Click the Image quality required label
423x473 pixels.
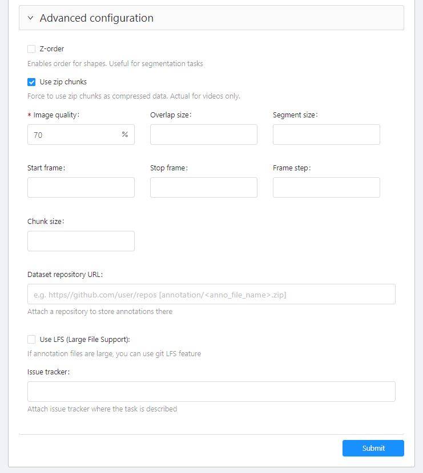point(56,115)
